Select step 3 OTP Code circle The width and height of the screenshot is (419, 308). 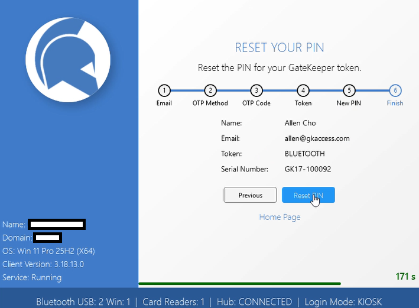click(x=256, y=90)
